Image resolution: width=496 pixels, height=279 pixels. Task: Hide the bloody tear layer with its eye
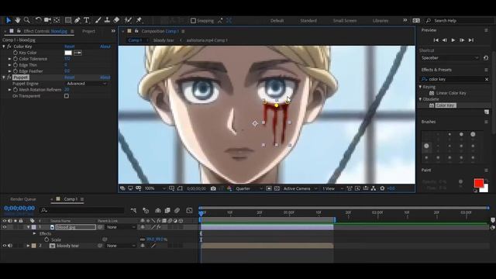(5, 246)
